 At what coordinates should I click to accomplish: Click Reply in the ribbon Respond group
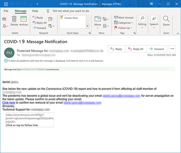tap(38, 17)
